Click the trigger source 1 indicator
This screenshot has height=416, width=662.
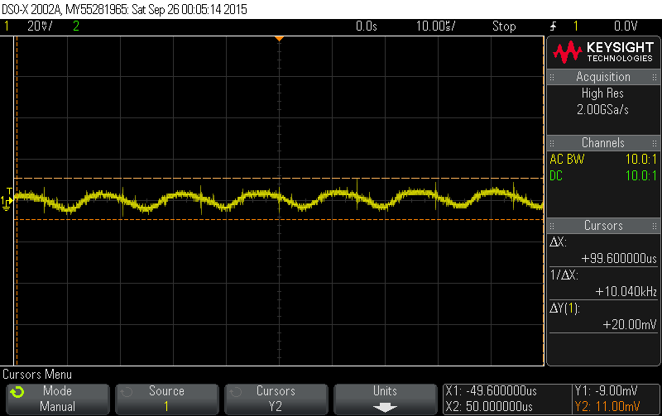(576, 26)
